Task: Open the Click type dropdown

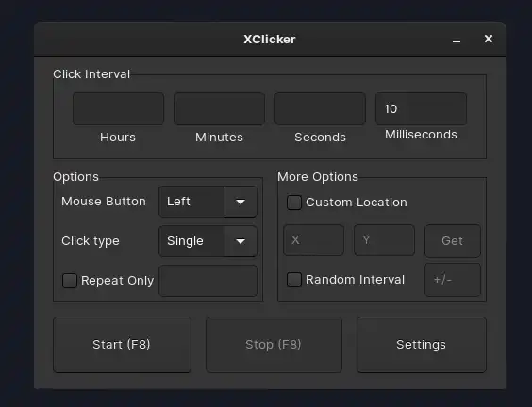Action: [x=208, y=241]
